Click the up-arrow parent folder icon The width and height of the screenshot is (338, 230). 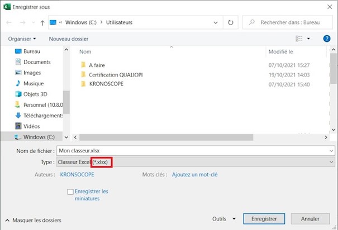pyautogui.click(x=42, y=23)
